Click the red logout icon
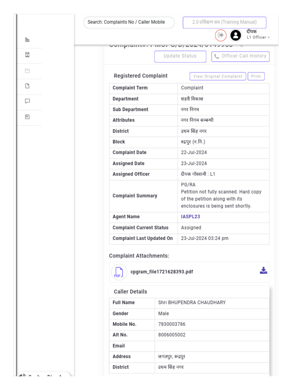 coord(221,35)
